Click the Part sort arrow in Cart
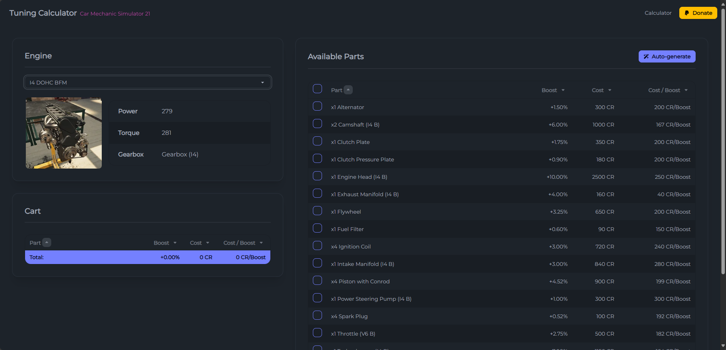Viewport: 726px width, 350px height. 47,242
